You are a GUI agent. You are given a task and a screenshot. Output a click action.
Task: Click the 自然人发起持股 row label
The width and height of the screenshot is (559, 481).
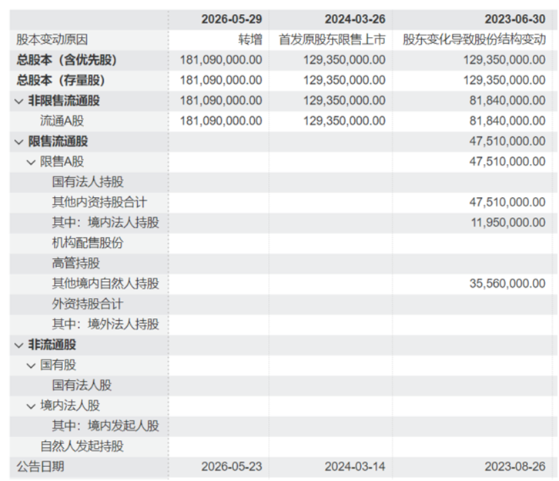82,446
